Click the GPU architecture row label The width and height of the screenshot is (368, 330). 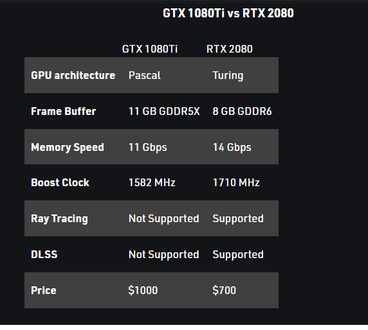73,75
